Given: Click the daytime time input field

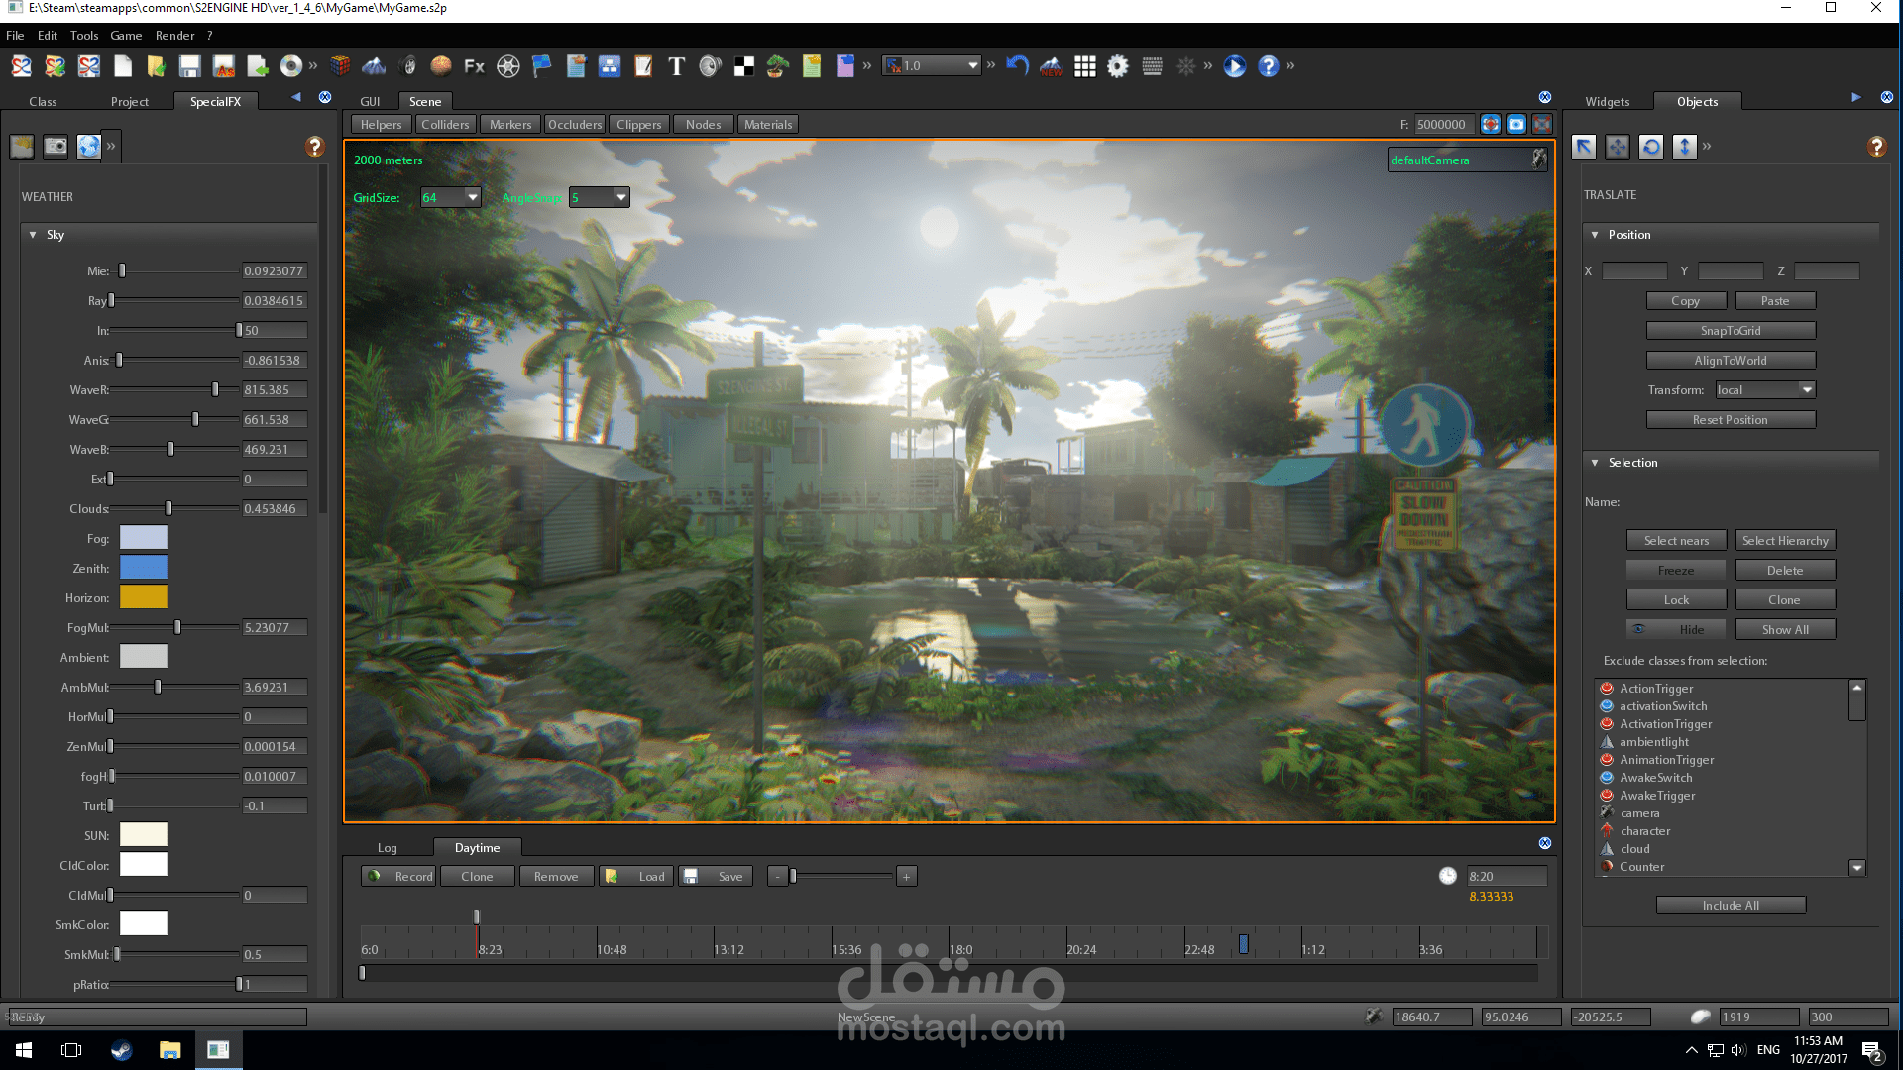Looking at the screenshot, I should coord(1505,877).
